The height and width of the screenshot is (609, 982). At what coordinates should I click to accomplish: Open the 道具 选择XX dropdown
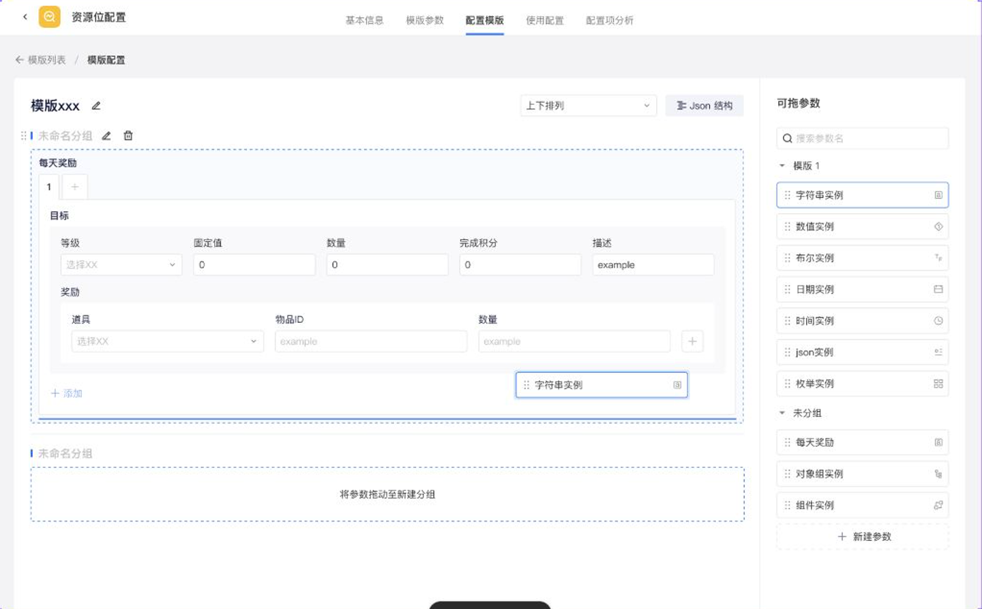(x=167, y=341)
